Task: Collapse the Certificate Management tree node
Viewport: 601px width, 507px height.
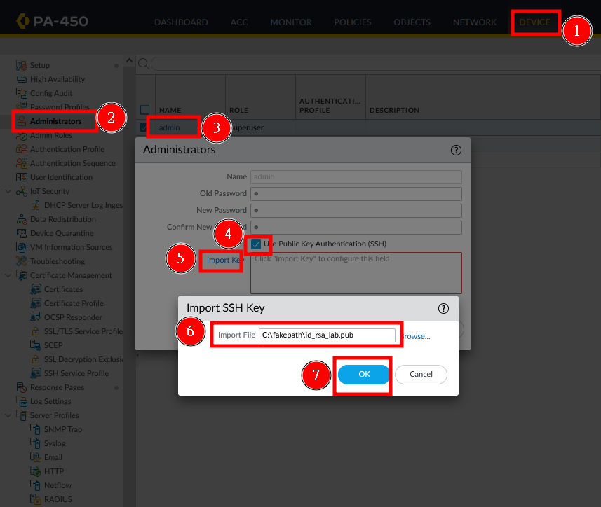Action: point(8,275)
